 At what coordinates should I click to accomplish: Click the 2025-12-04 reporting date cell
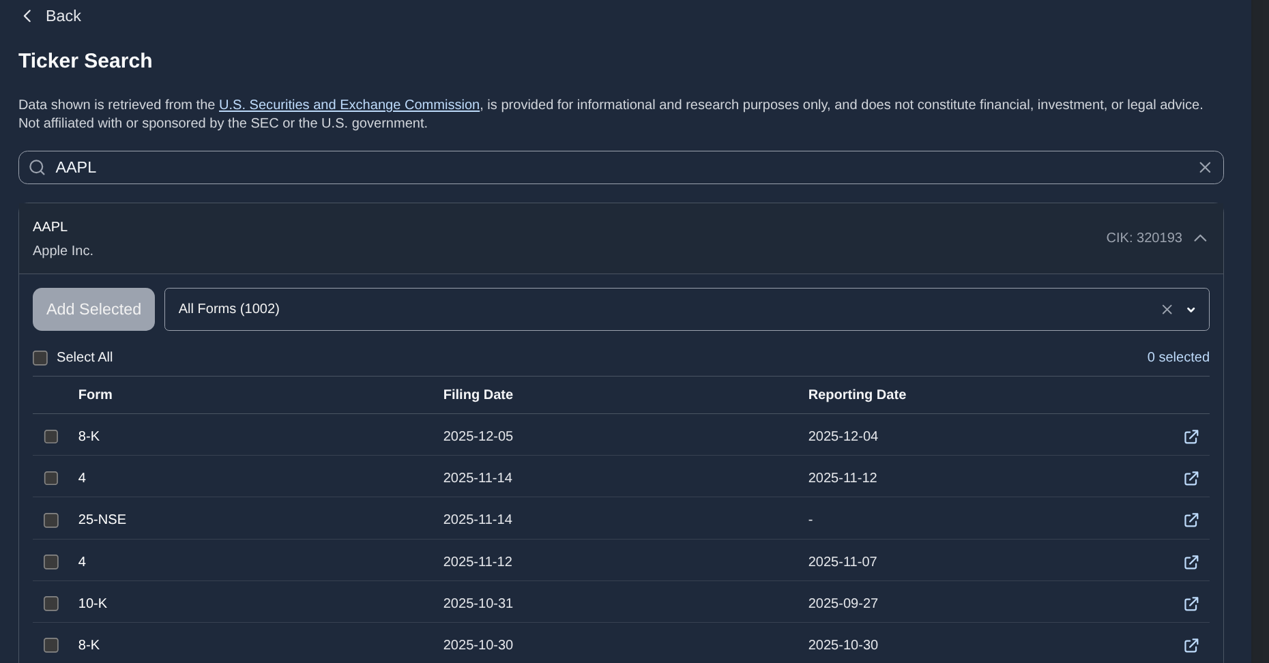[843, 437]
